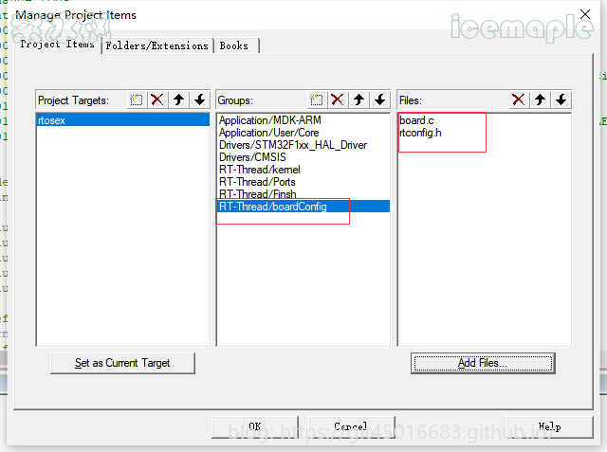This screenshot has width=607, height=452.
Task: Move project target down
Action: tap(200, 100)
